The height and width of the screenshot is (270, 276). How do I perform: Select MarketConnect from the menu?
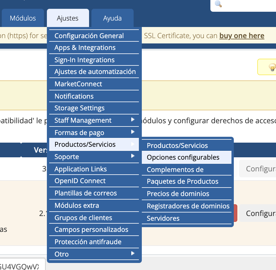click(x=94, y=84)
